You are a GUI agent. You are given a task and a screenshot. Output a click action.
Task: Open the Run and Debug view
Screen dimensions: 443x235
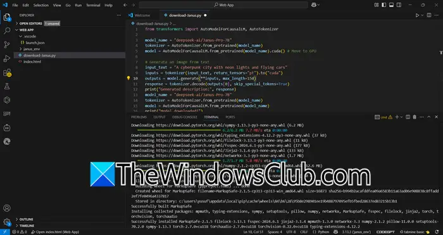click(x=7, y=58)
